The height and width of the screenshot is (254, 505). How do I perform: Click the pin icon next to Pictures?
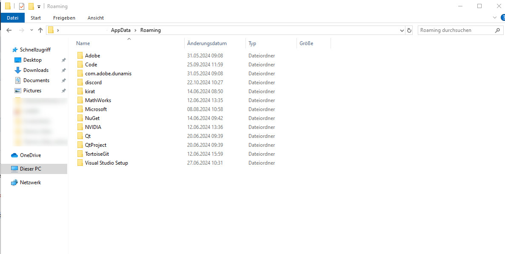64,91
